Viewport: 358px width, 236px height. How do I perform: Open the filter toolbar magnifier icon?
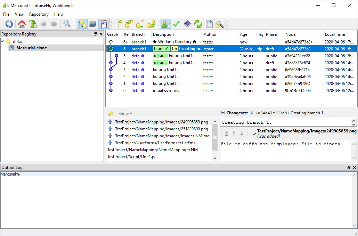[67, 24]
